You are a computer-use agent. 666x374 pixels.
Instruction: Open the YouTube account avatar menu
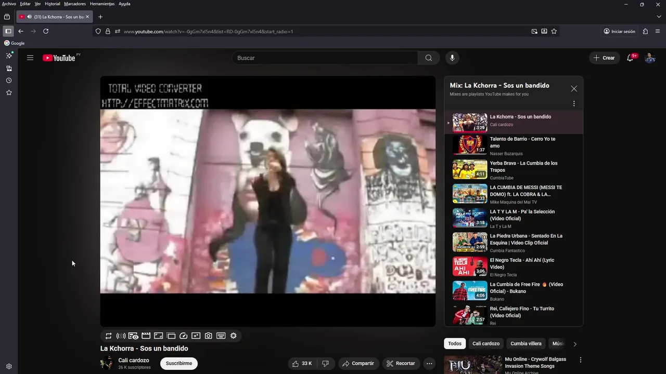(650, 58)
